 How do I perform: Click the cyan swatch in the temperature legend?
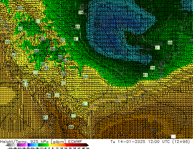tap(37, 145)
